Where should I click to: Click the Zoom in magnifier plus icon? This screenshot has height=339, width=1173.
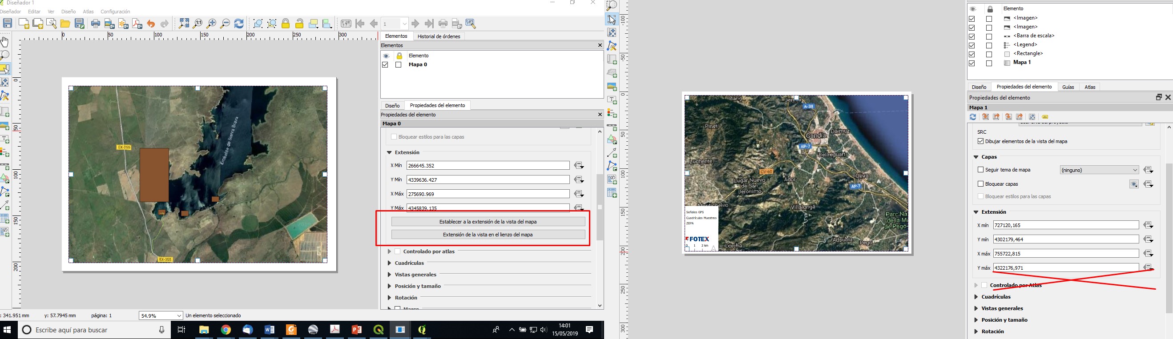pyautogui.click(x=211, y=24)
